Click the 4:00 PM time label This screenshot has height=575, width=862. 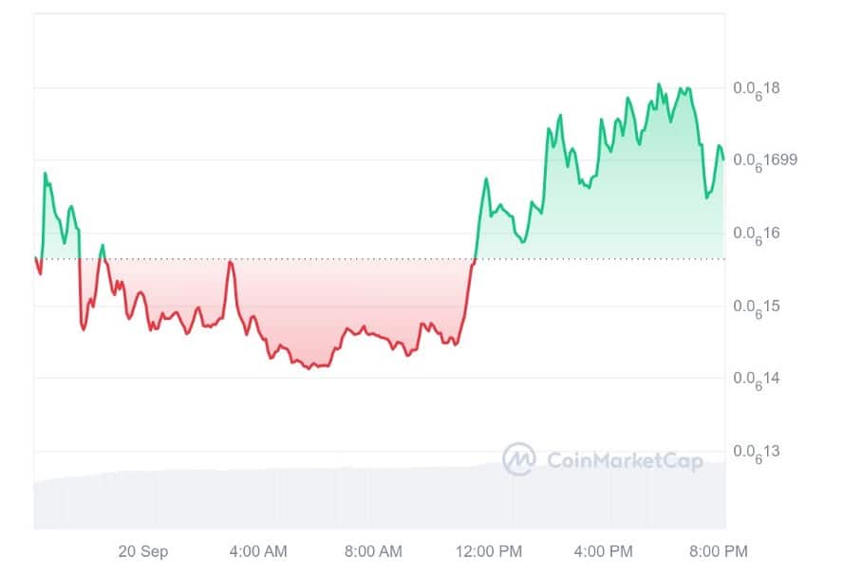point(605,551)
